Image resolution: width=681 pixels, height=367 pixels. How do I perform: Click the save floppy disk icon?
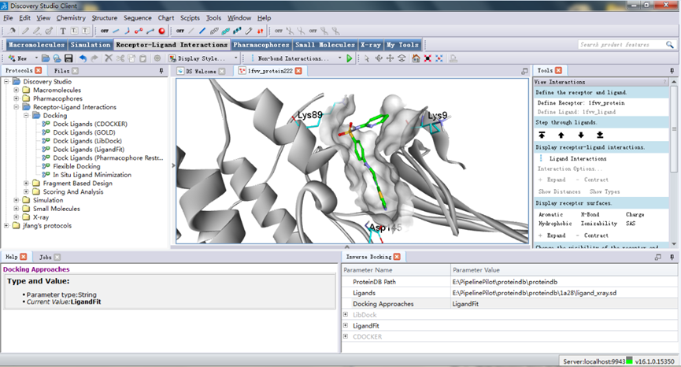pyautogui.click(x=68, y=58)
